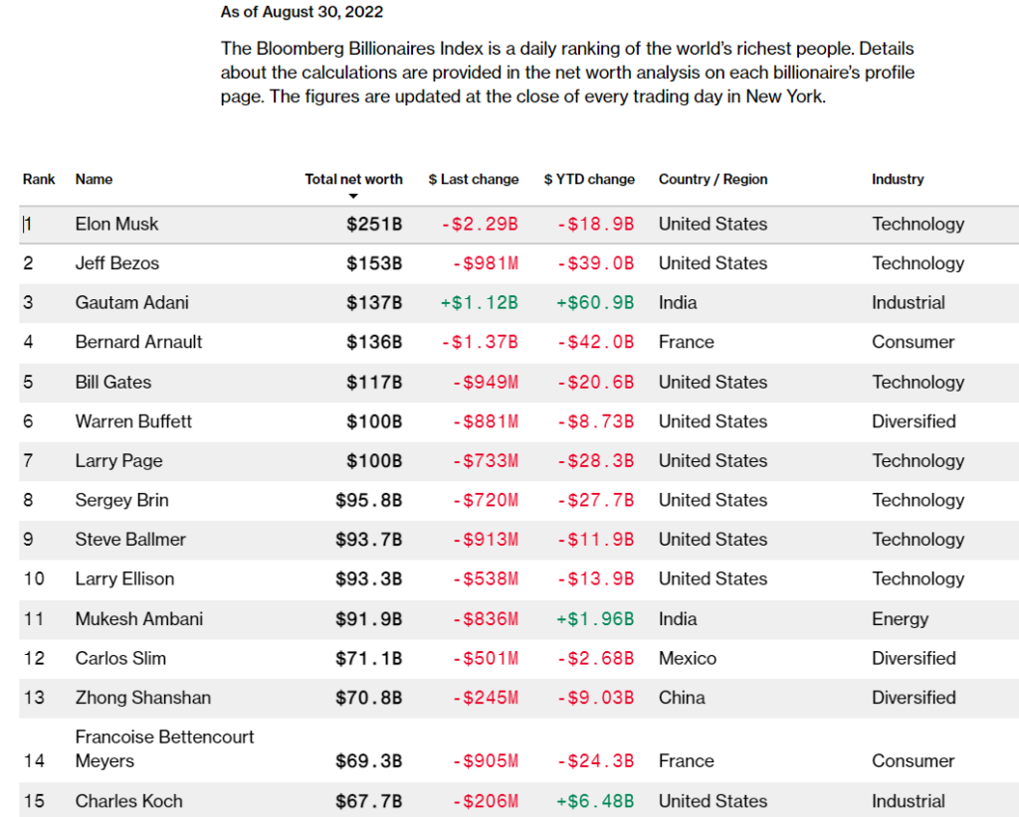Click the sort arrow under Total net worth
Image resolution: width=1019 pixels, height=817 pixels.
[x=353, y=197]
